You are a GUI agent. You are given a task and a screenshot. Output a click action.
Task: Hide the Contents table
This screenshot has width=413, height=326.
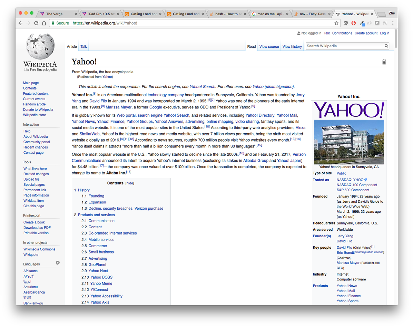click(130, 183)
